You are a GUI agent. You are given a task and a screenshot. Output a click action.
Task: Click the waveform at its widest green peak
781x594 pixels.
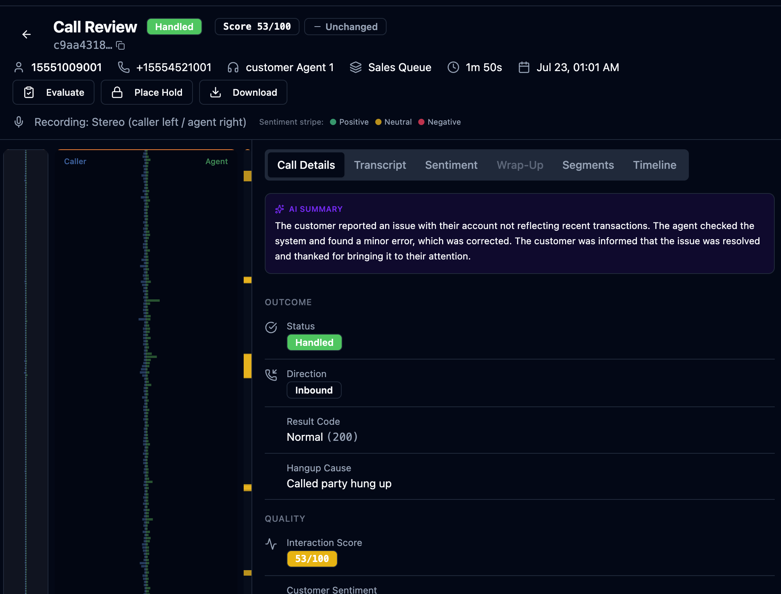[153, 300]
